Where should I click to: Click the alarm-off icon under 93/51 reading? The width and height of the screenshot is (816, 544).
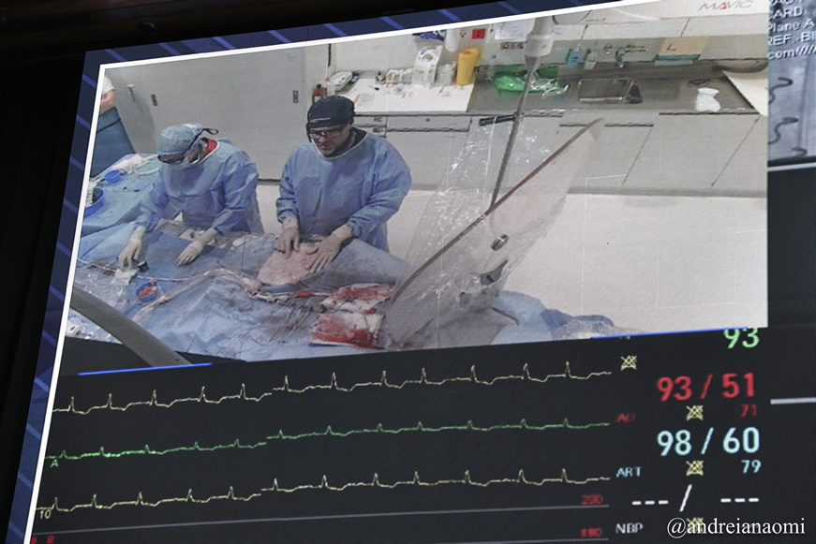click(x=694, y=412)
